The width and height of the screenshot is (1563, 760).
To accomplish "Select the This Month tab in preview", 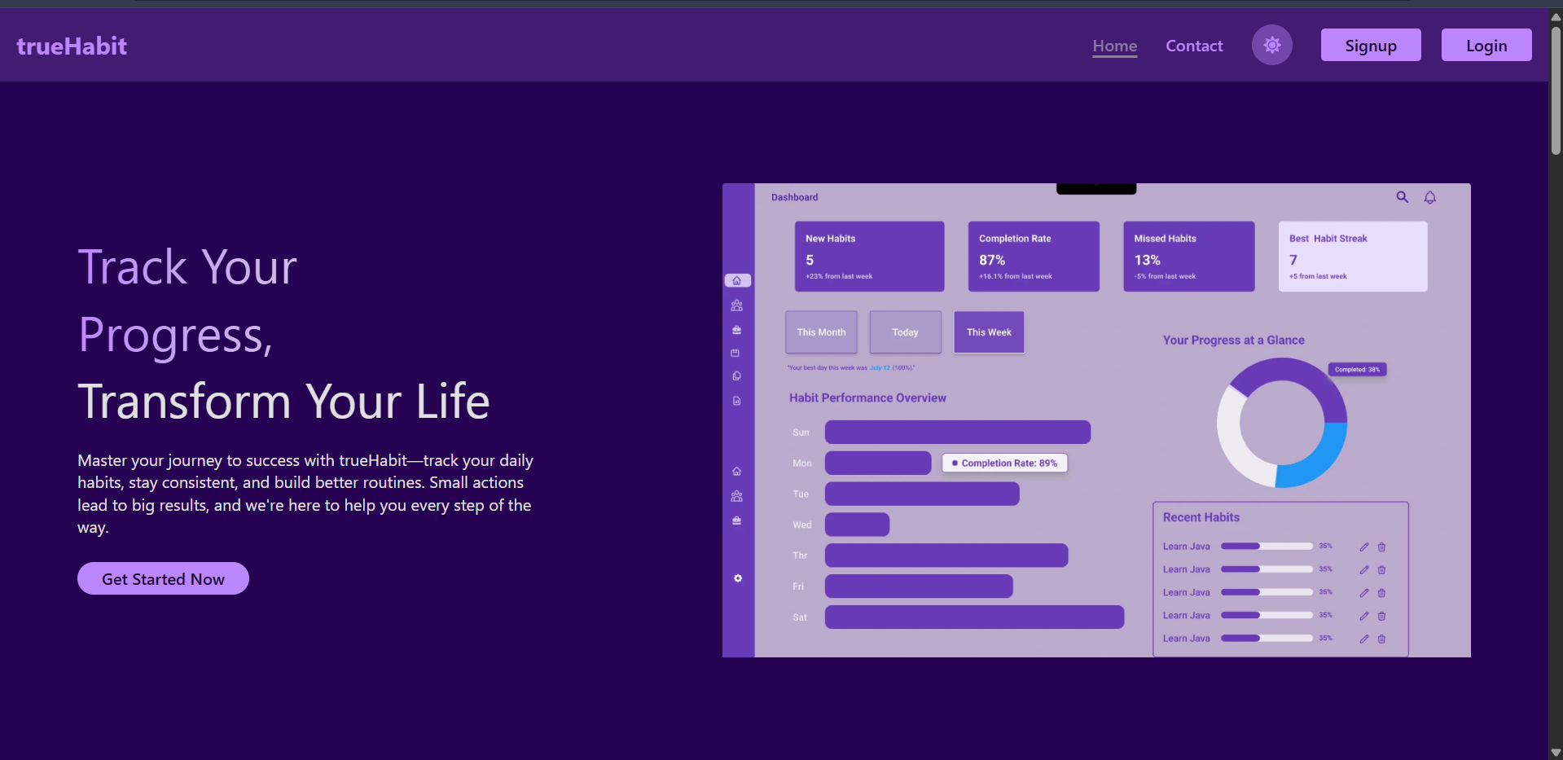I will [x=821, y=332].
